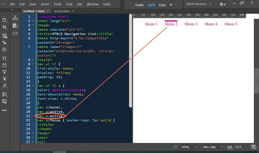259x153 pixels.
Task: Switch to Code view
Action: coord(139,5)
